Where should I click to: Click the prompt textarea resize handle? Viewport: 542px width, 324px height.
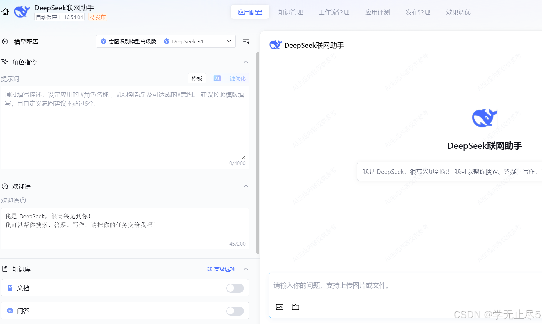pyautogui.click(x=244, y=157)
